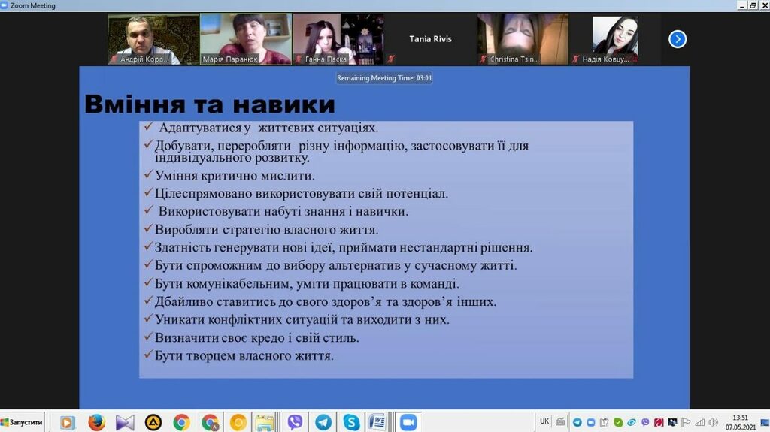The height and width of the screenshot is (432, 770).
Task: Open the AIMP player taskbar icon
Action: point(153,422)
